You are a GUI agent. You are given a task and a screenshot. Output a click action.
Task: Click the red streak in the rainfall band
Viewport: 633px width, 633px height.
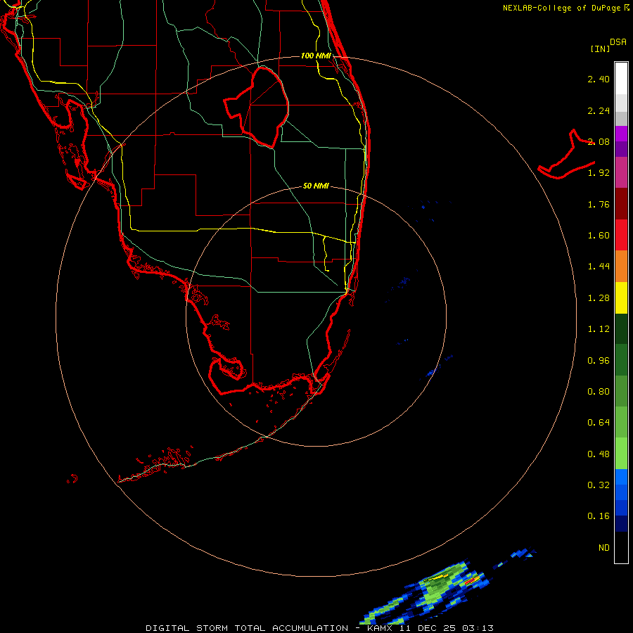(x=471, y=582)
